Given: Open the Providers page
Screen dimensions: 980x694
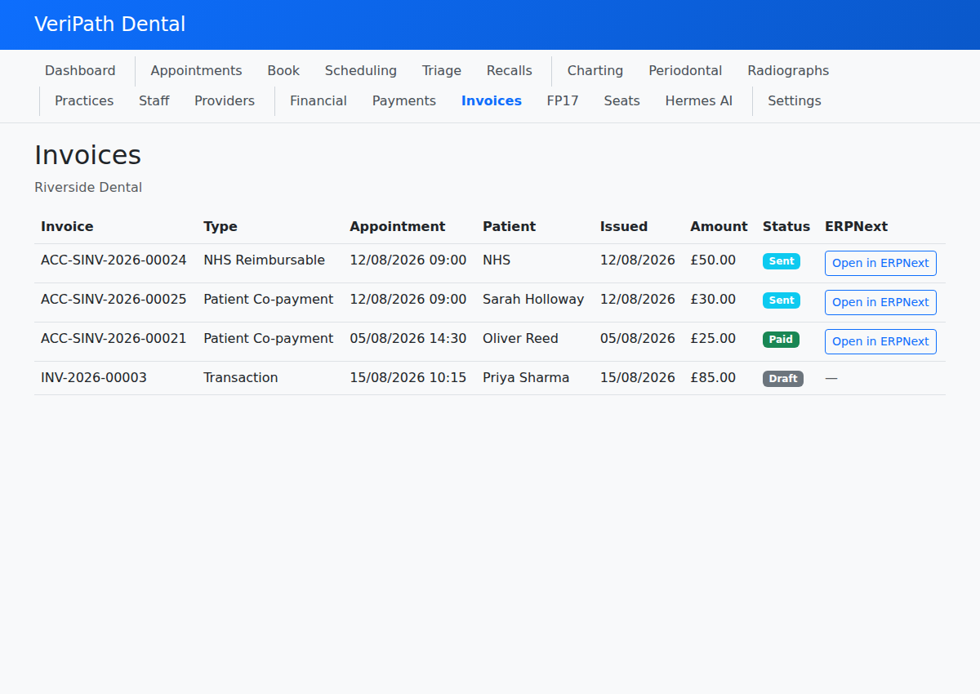Looking at the screenshot, I should pyautogui.click(x=225, y=101).
